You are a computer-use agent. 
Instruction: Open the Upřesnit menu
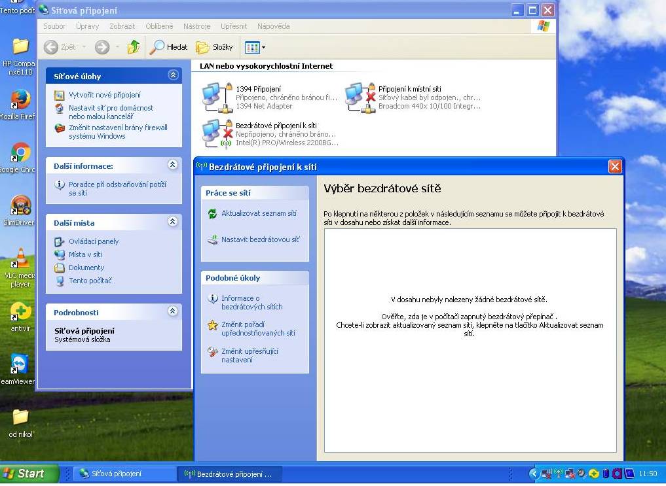click(234, 26)
